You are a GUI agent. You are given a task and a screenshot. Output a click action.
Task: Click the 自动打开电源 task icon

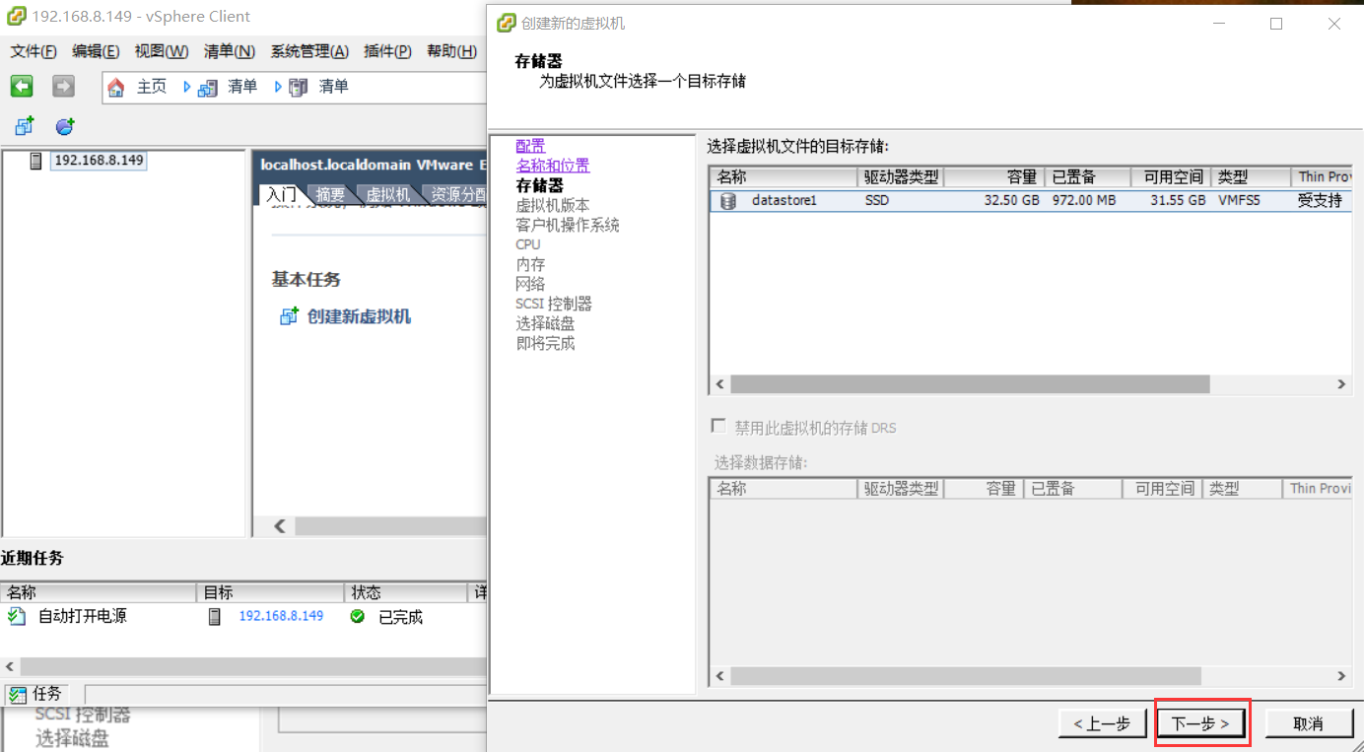(x=16, y=616)
